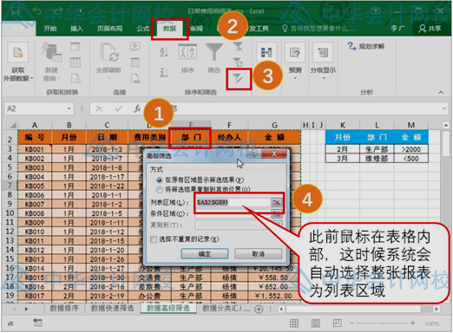The image size is (453, 333).
Task: Click the Tell me what you want search
Action: (319, 29)
